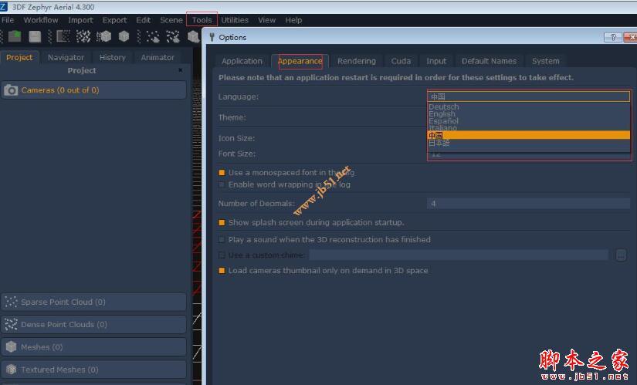Close the Project panel with its x
Viewport: 637px width, 385px height.
click(181, 70)
